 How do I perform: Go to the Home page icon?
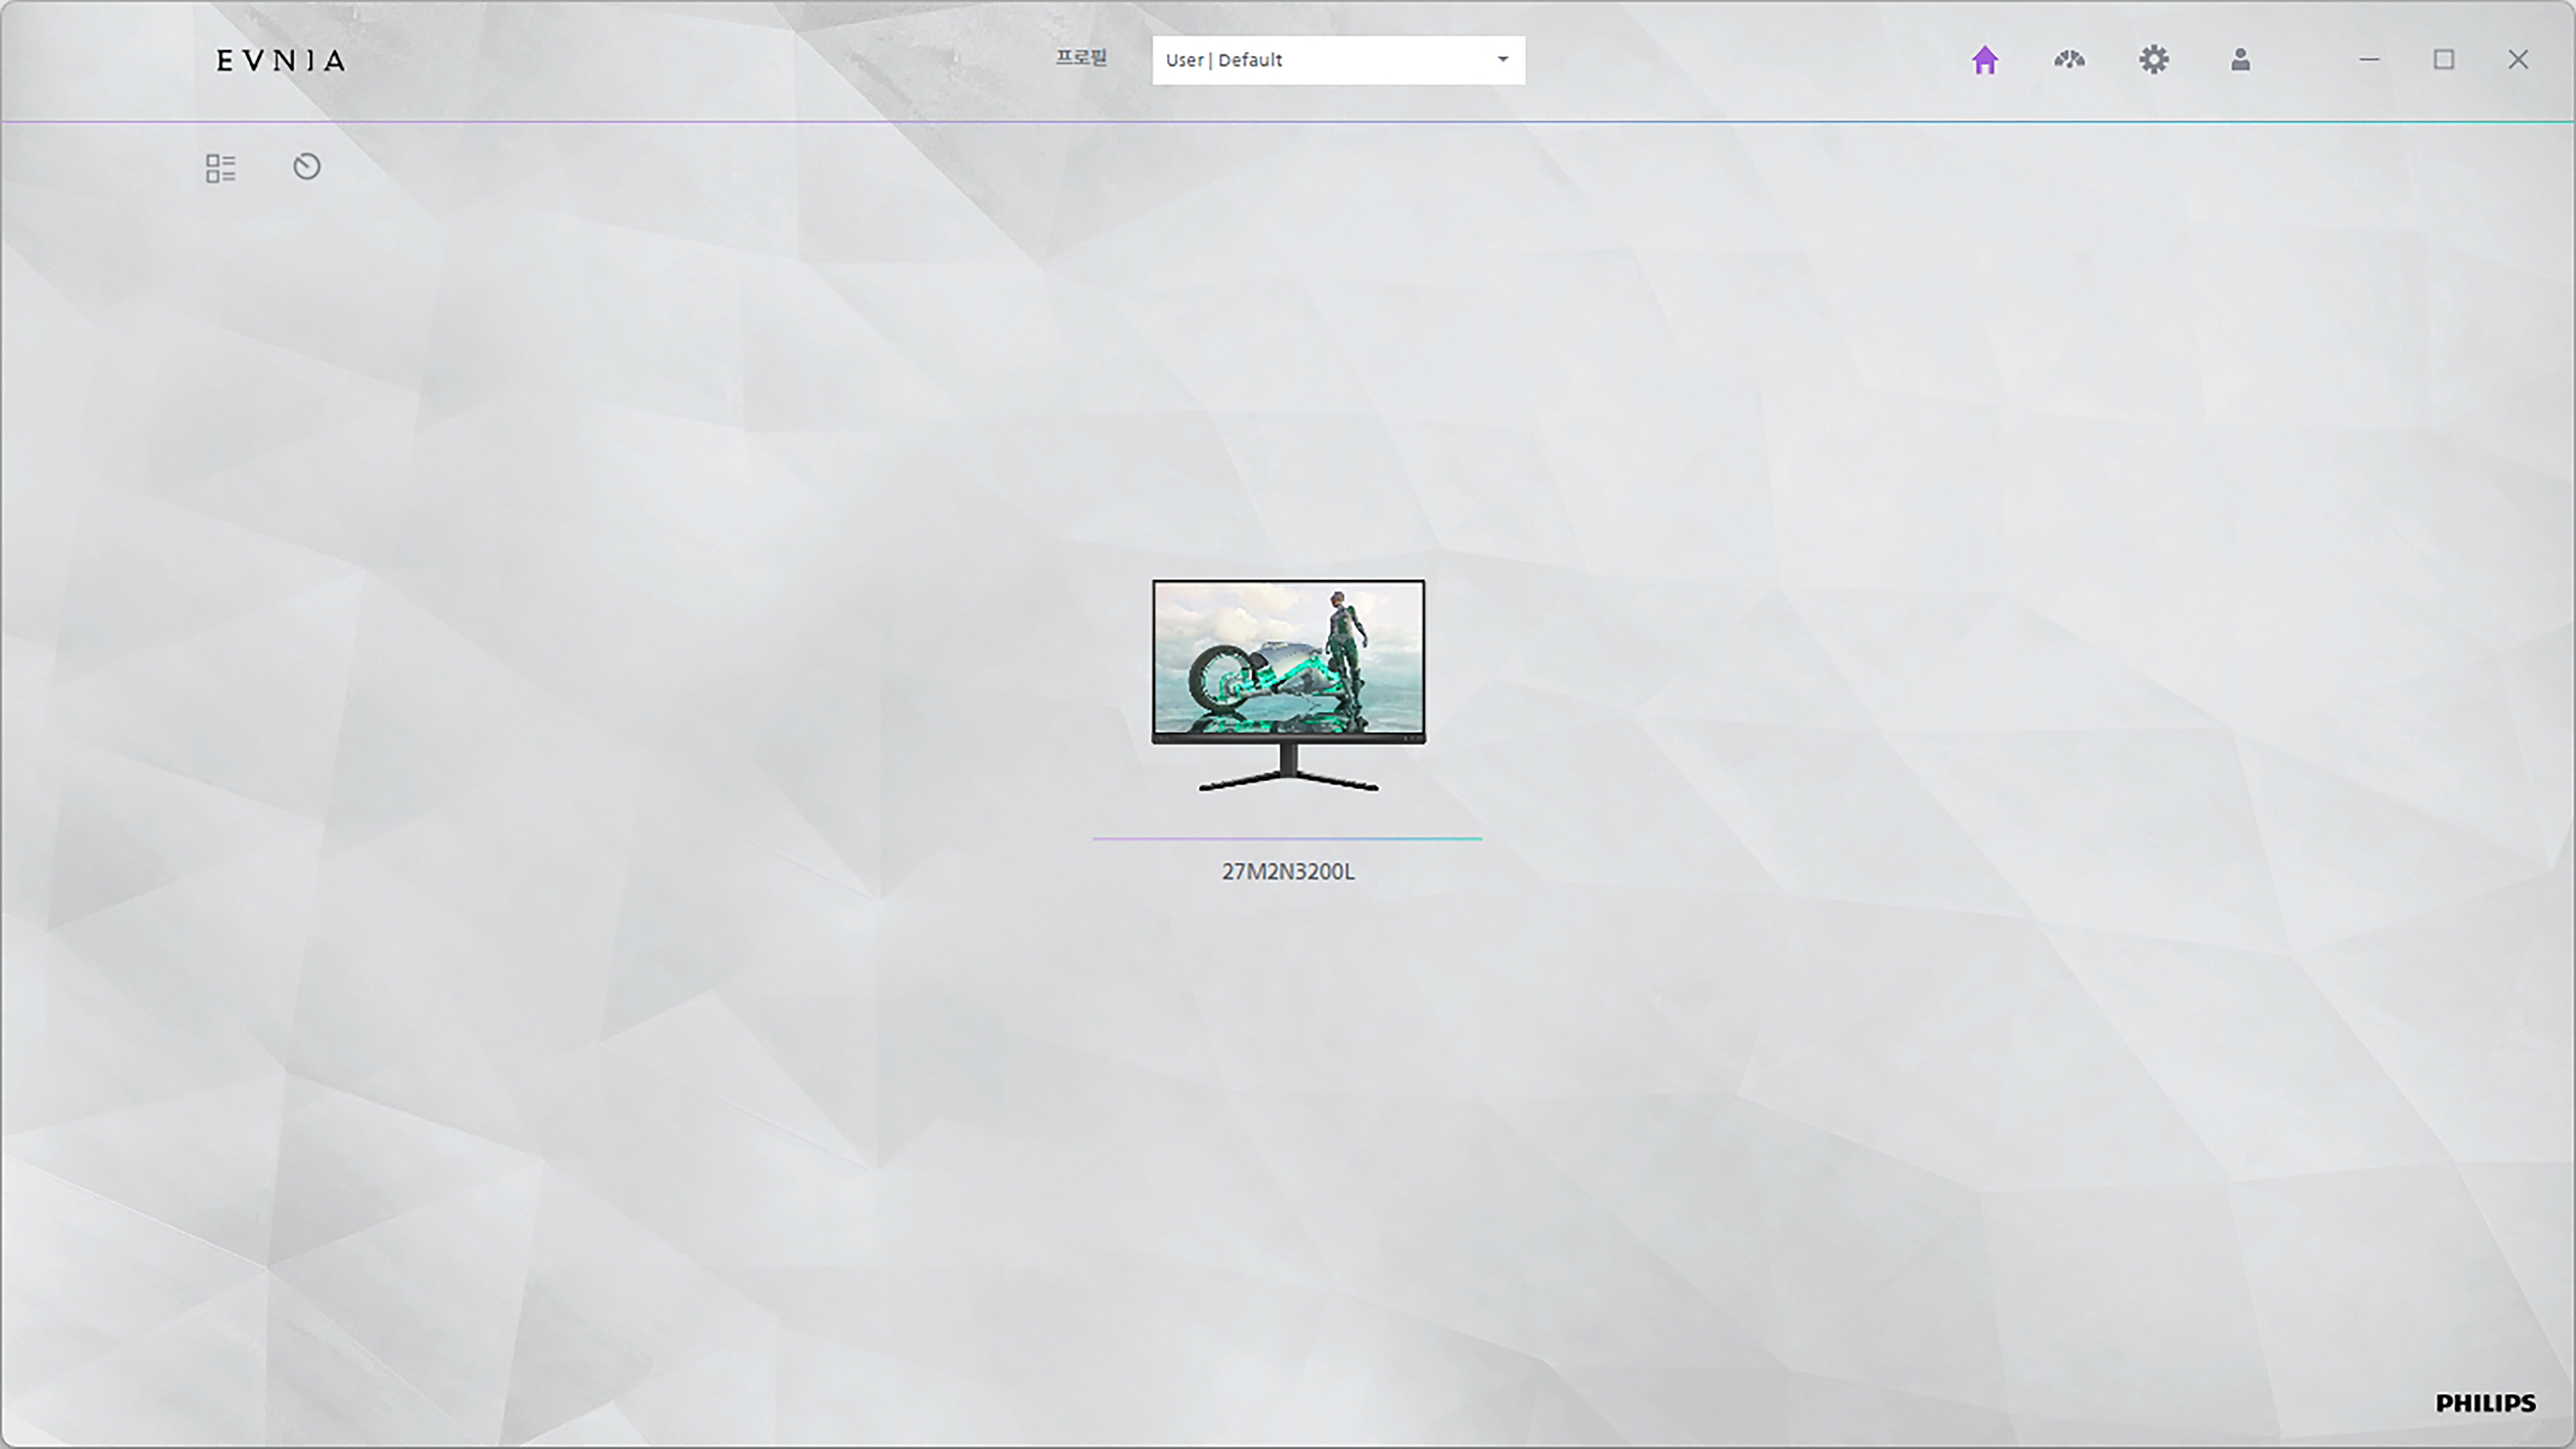coord(1984,60)
